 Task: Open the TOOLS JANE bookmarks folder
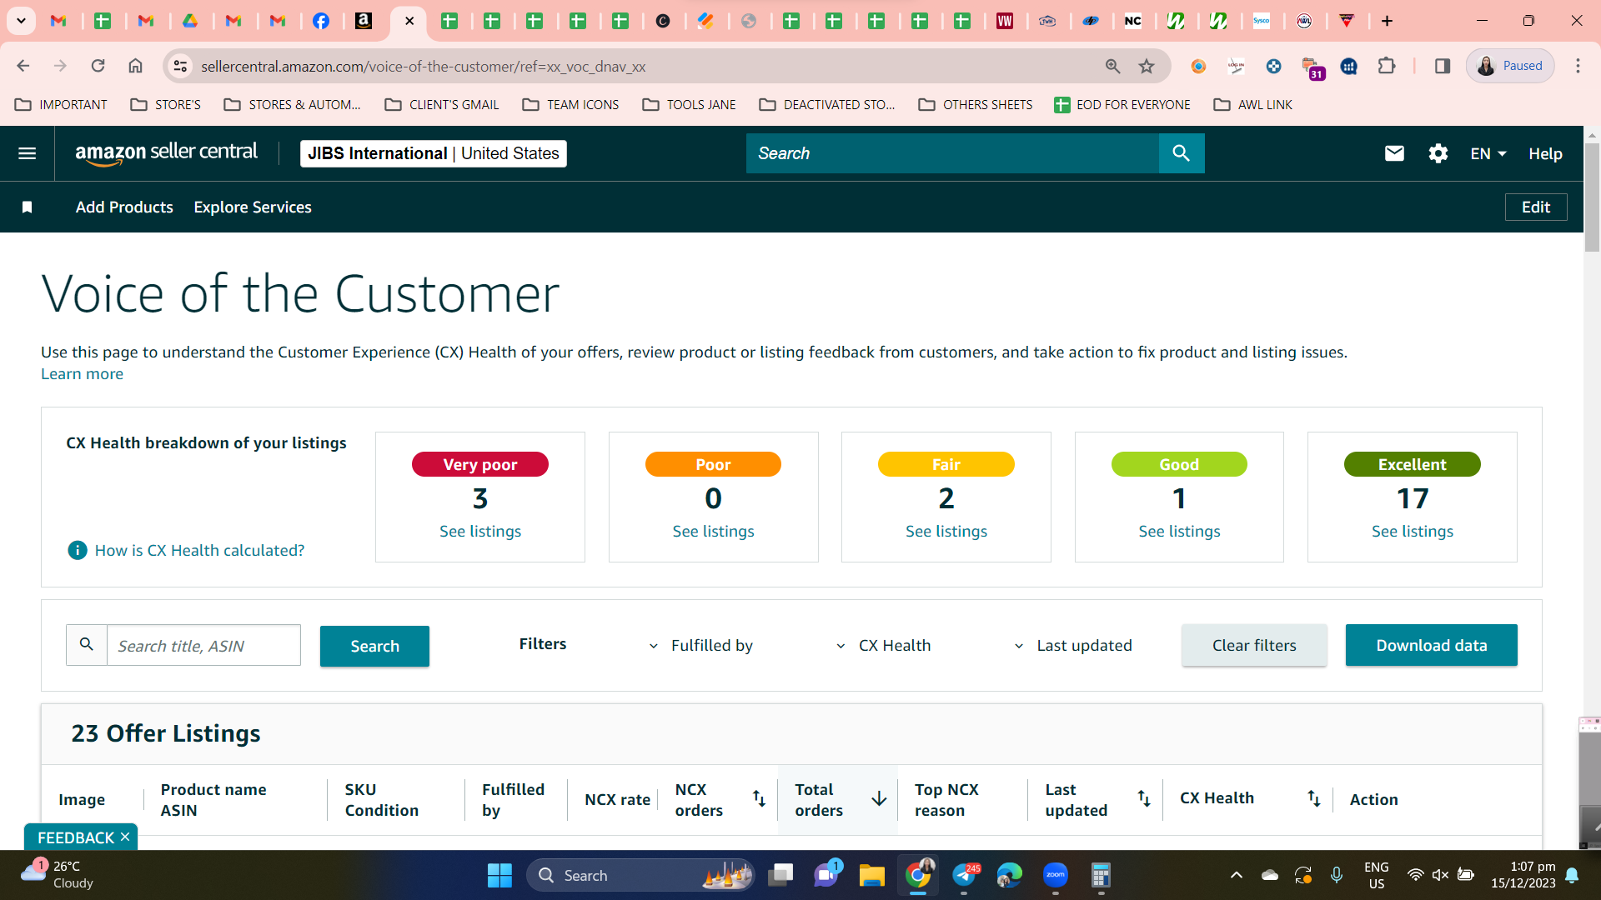690,104
